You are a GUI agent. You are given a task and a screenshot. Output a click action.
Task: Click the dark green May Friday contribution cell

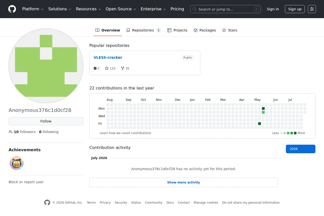click(259, 124)
